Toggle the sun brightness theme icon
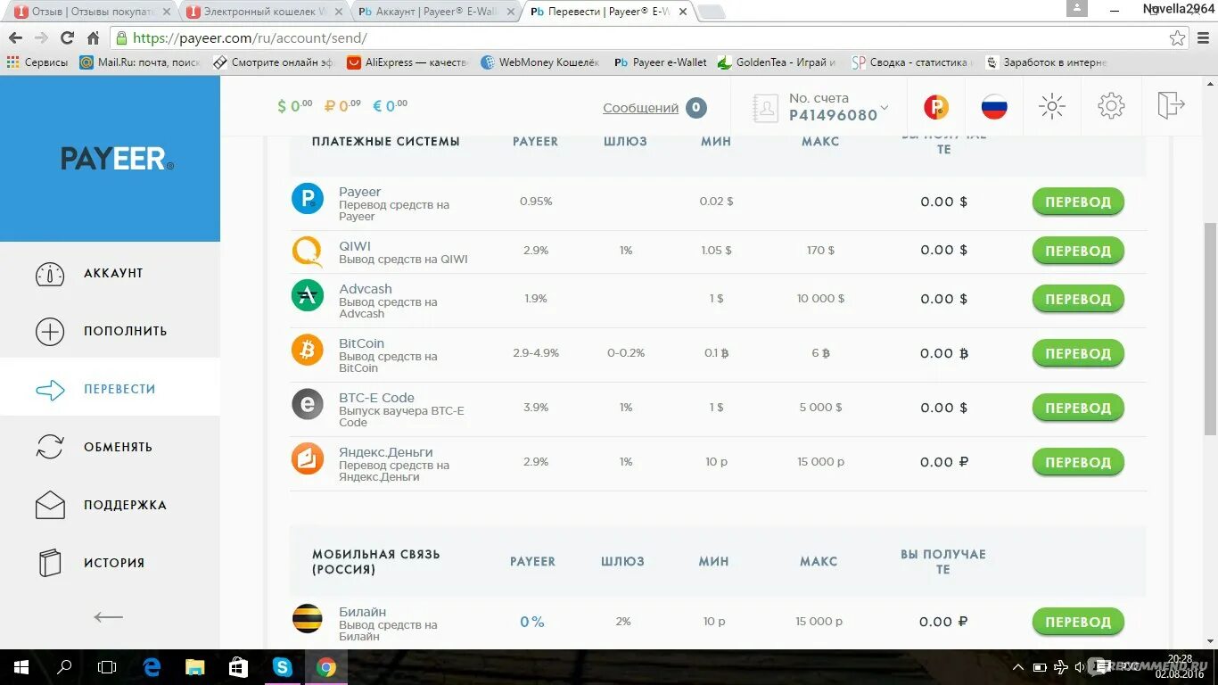Image resolution: width=1218 pixels, height=685 pixels. coord(1052,106)
